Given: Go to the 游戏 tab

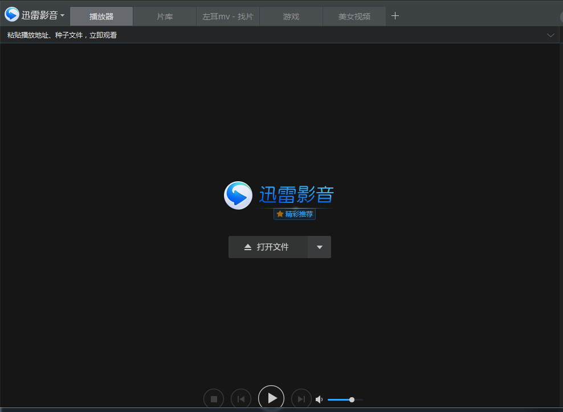Looking at the screenshot, I should click(291, 16).
